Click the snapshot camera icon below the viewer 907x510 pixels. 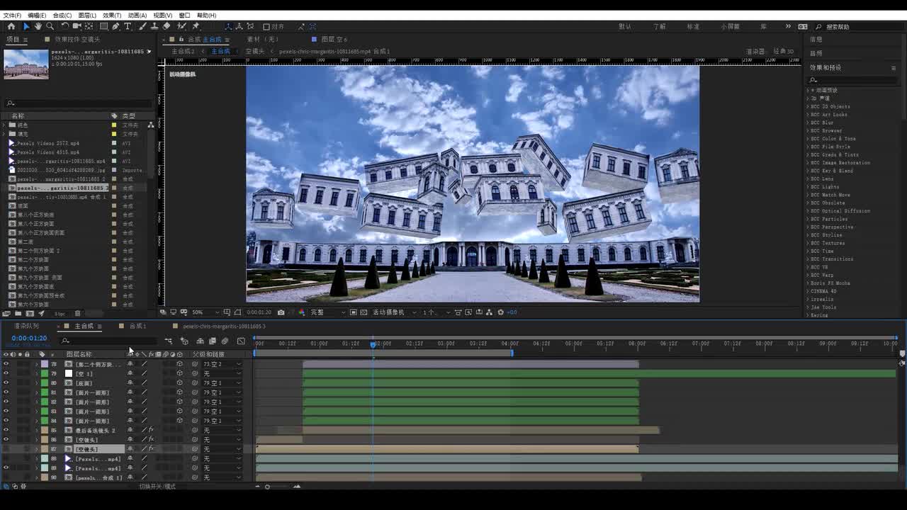pos(281,312)
